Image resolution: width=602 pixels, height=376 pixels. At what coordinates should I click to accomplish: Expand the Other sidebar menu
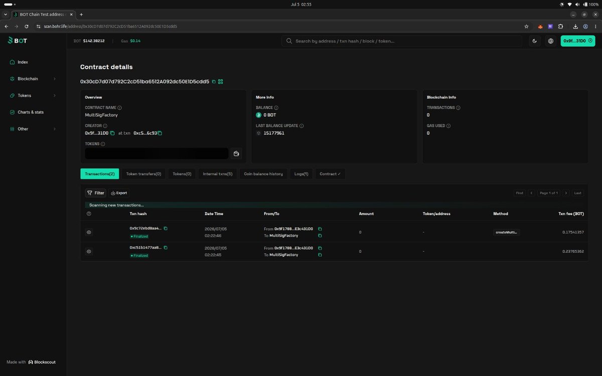pos(33,129)
